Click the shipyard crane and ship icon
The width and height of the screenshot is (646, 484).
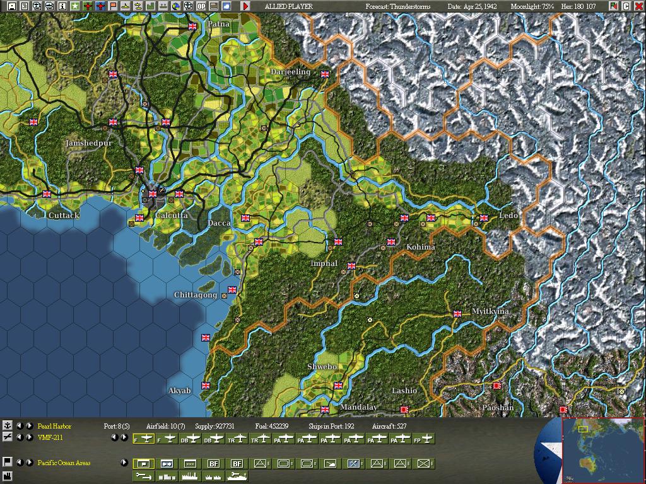237,476
